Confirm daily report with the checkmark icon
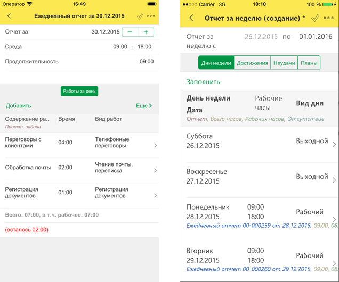Screen dimensions: 339x282 (140, 16)
